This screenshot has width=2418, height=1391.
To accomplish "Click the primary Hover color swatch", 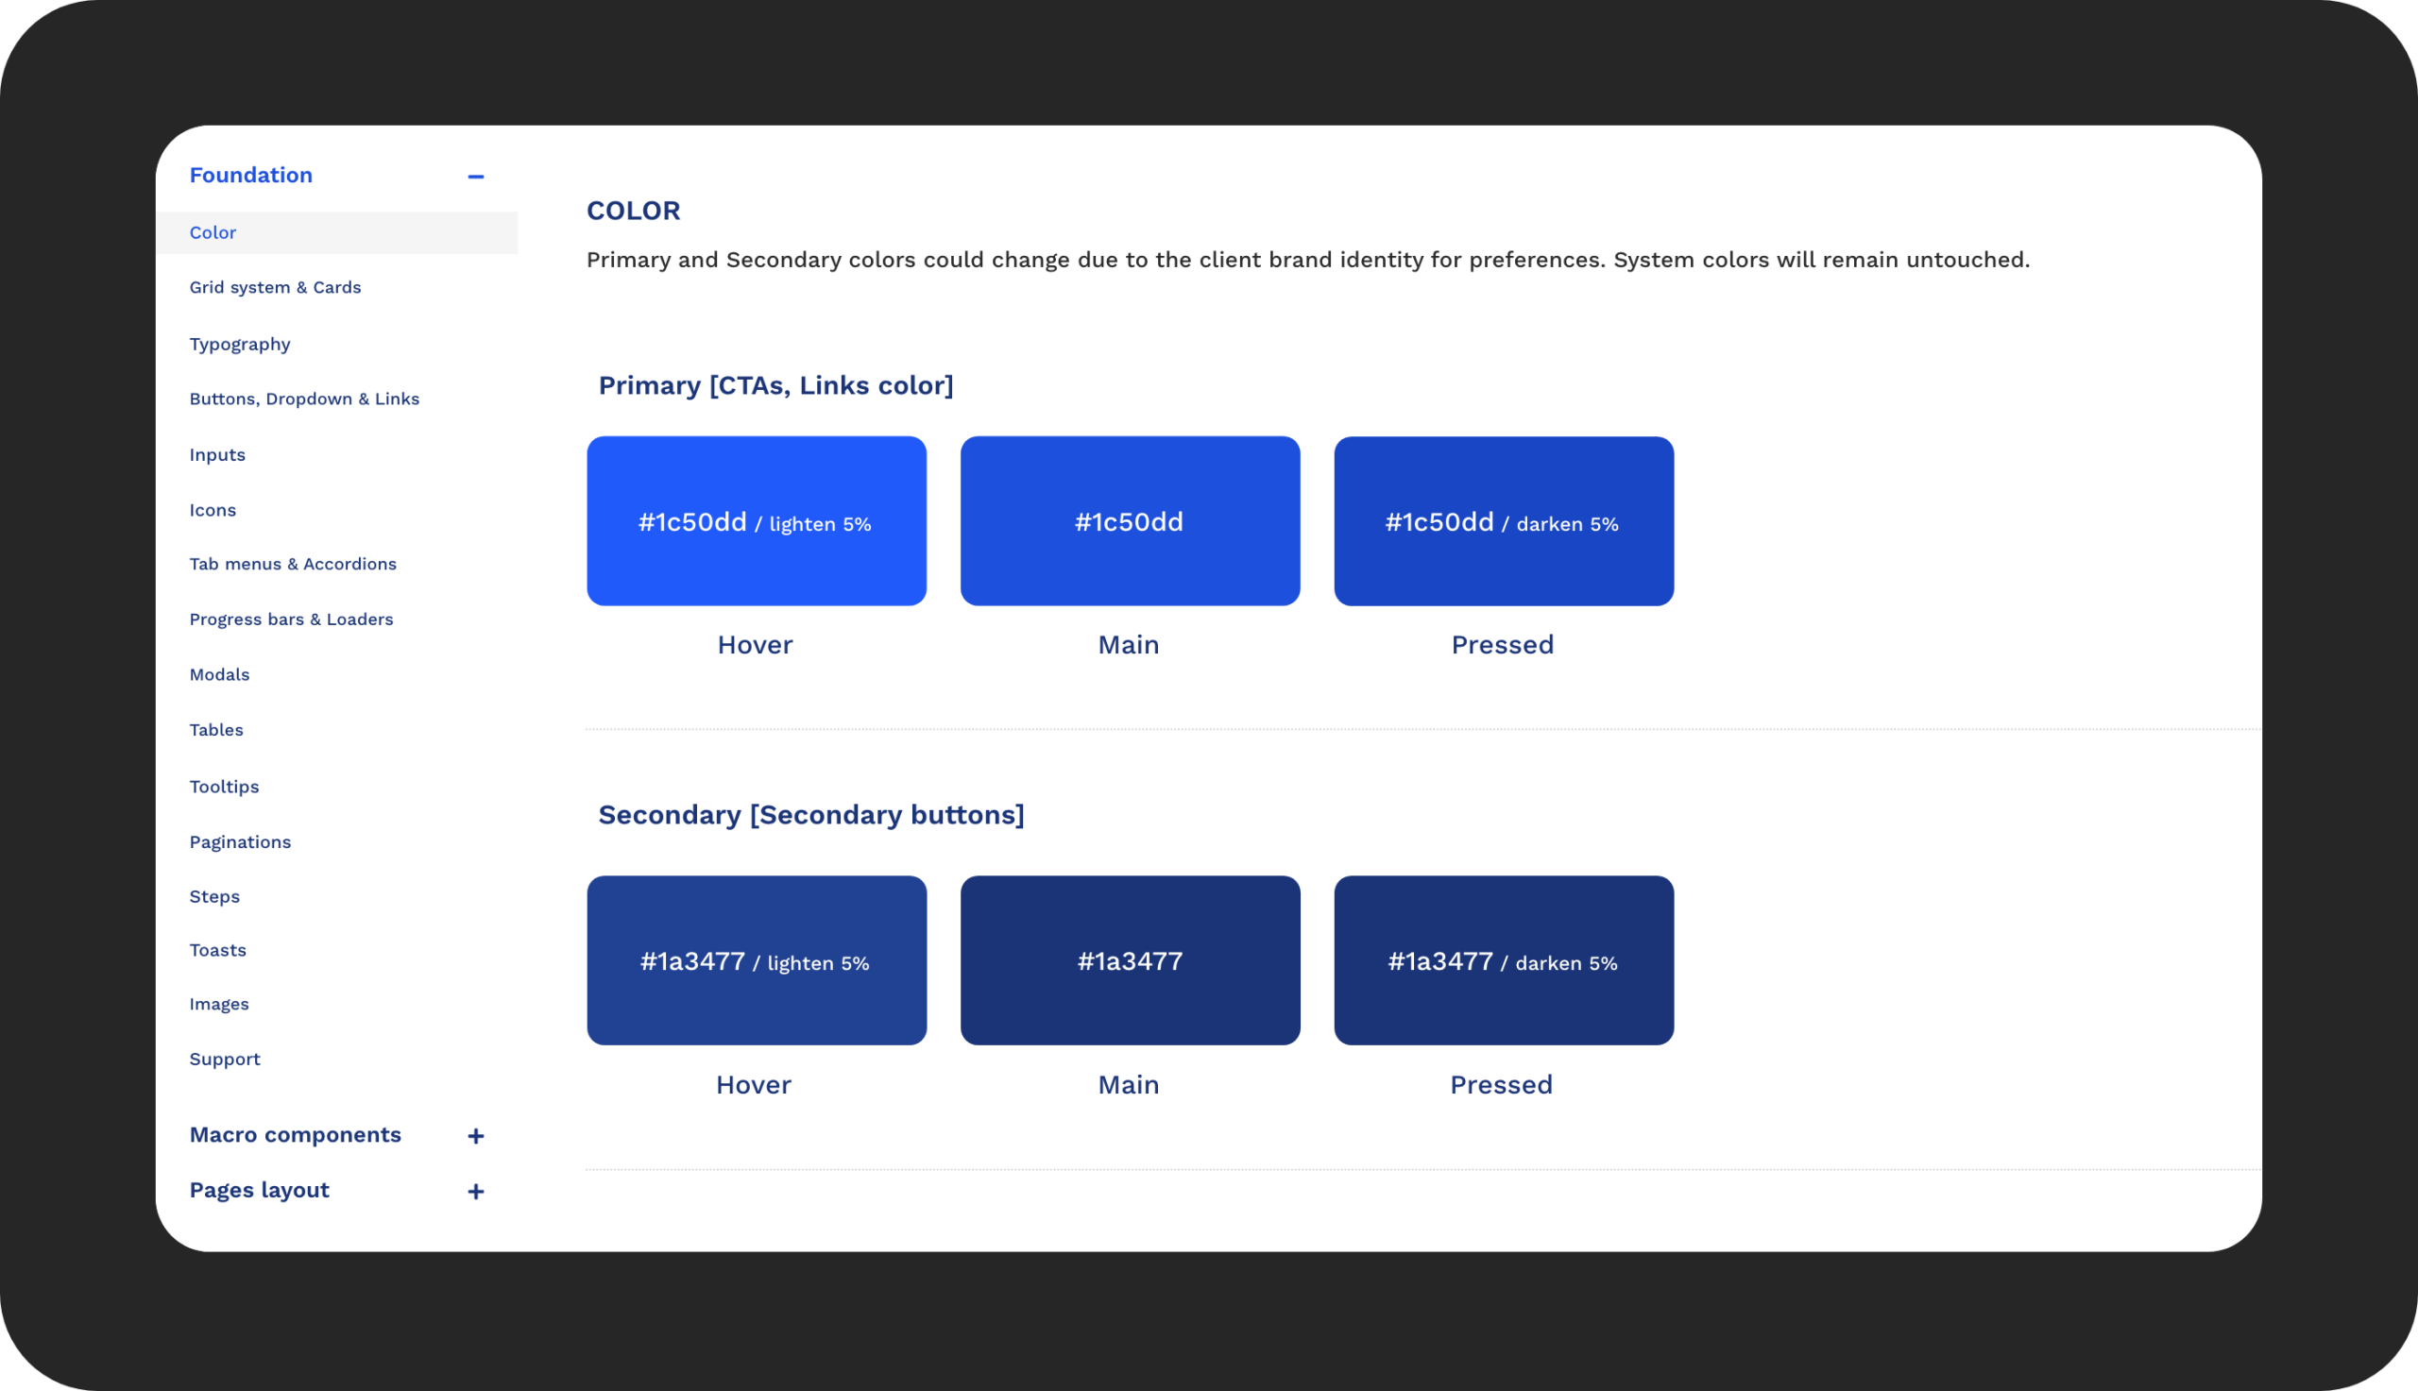I will [756, 521].
